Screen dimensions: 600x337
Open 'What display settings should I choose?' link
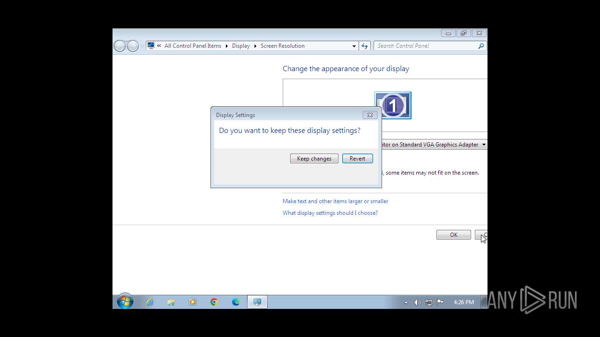(x=330, y=213)
